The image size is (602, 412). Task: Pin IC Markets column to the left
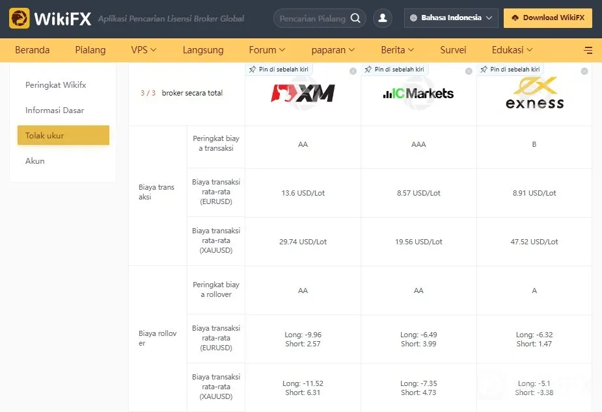395,70
